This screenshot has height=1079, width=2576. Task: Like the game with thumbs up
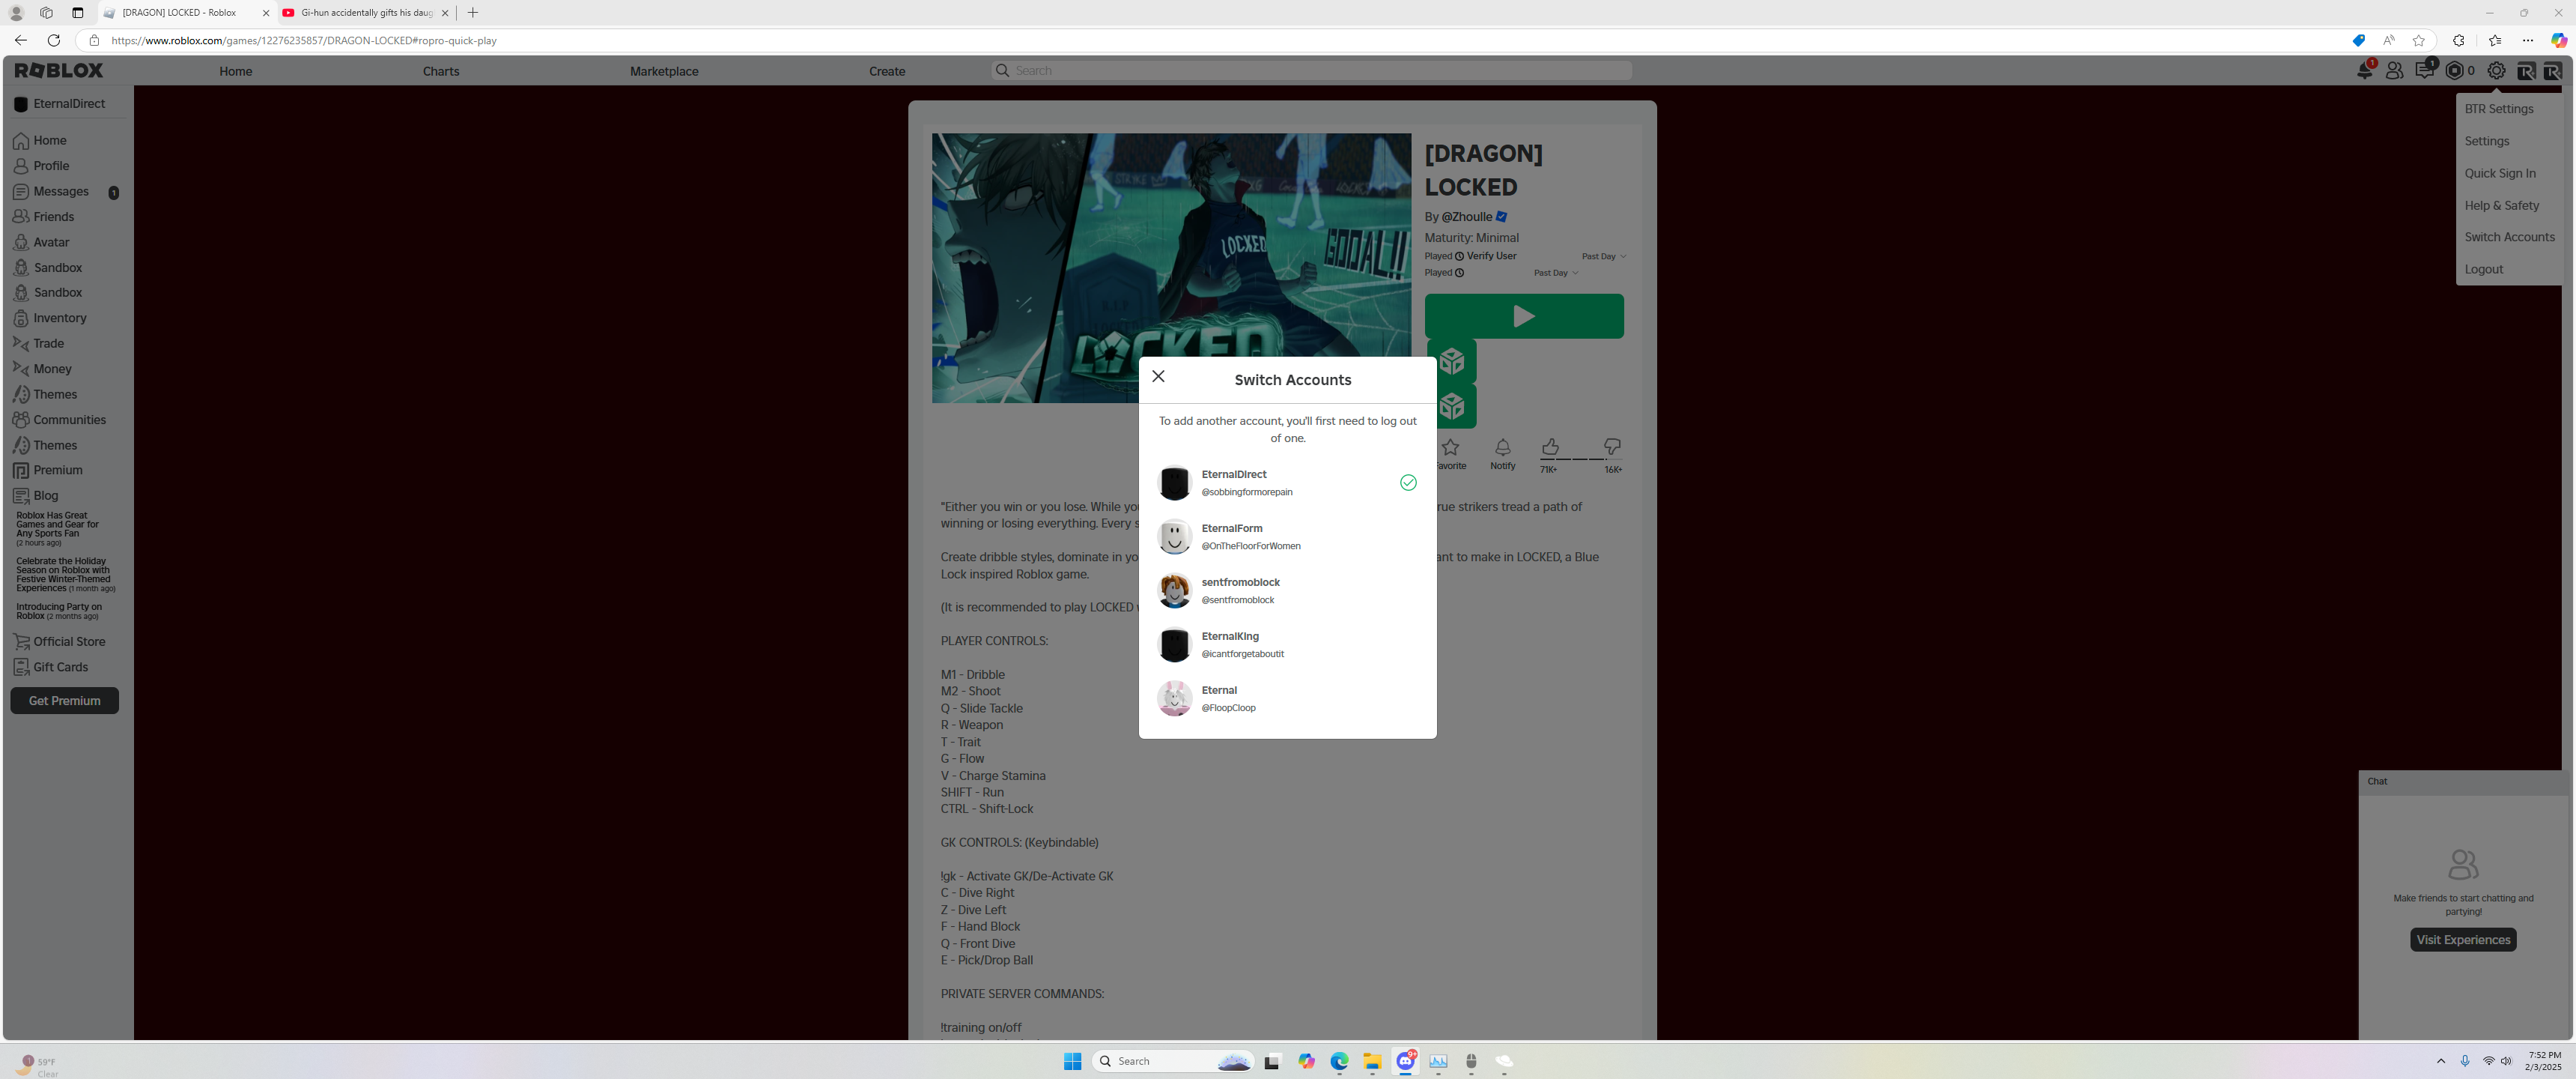click(1549, 447)
